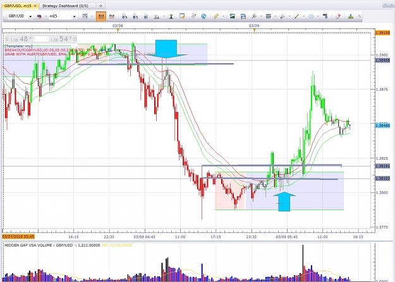Expand the pitchfork tool dropdown arrow
This screenshot has height=282, width=395.
tap(261, 16)
